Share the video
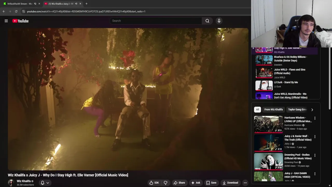Image resolution: width=332 pixels, height=187 pixels. pos(179,183)
